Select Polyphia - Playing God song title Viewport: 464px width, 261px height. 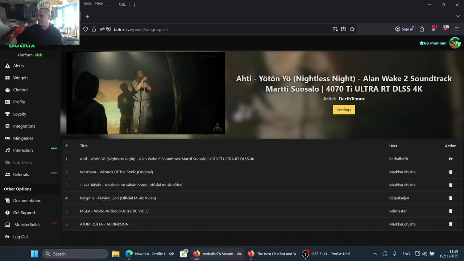click(x=118, y=198)
